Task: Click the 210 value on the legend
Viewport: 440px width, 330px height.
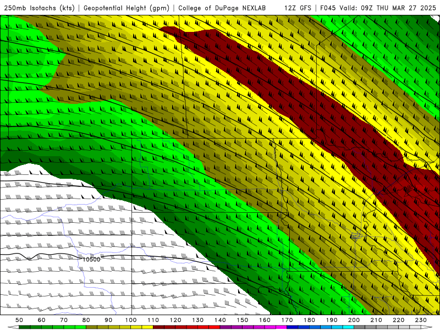Action: [x=376, y=320]
